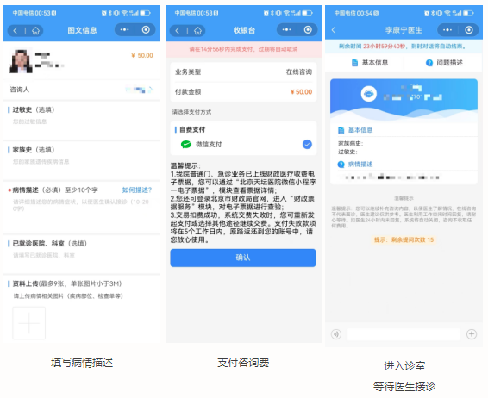This screenshot has height=398, width=488.
Task: Tap home icon on 图文信息 screen
Action: [x=36, y=30]
